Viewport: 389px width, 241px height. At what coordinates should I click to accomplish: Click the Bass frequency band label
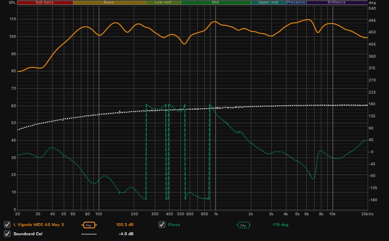(109, 2)
